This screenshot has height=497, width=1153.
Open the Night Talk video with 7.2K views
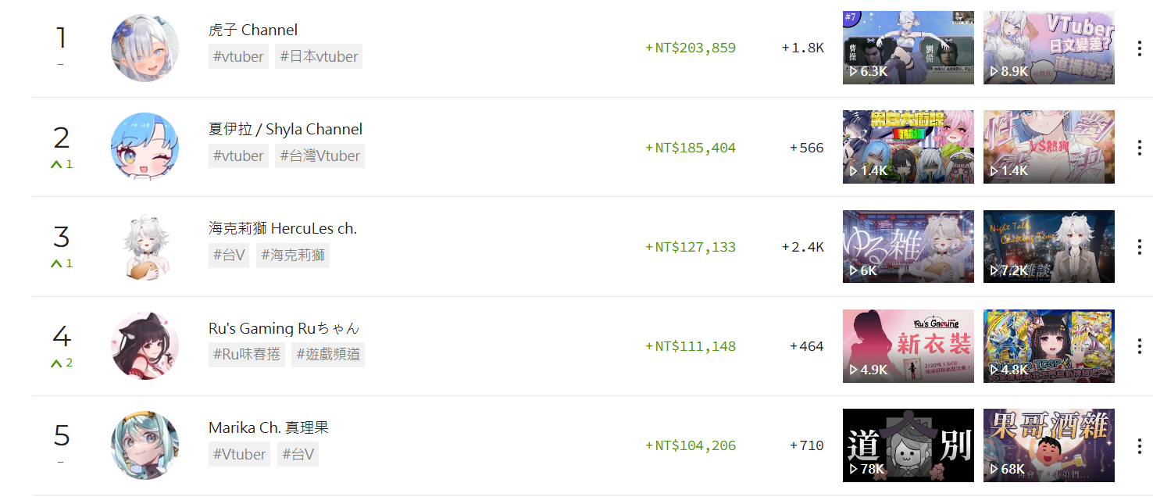(1049, 246)
